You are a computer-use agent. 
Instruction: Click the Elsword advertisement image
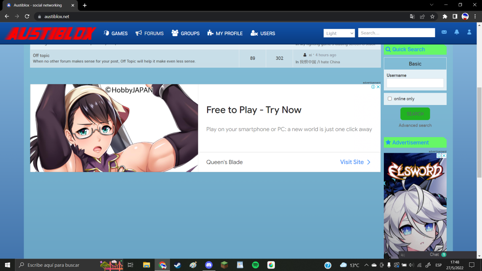[x=415, y=206]
